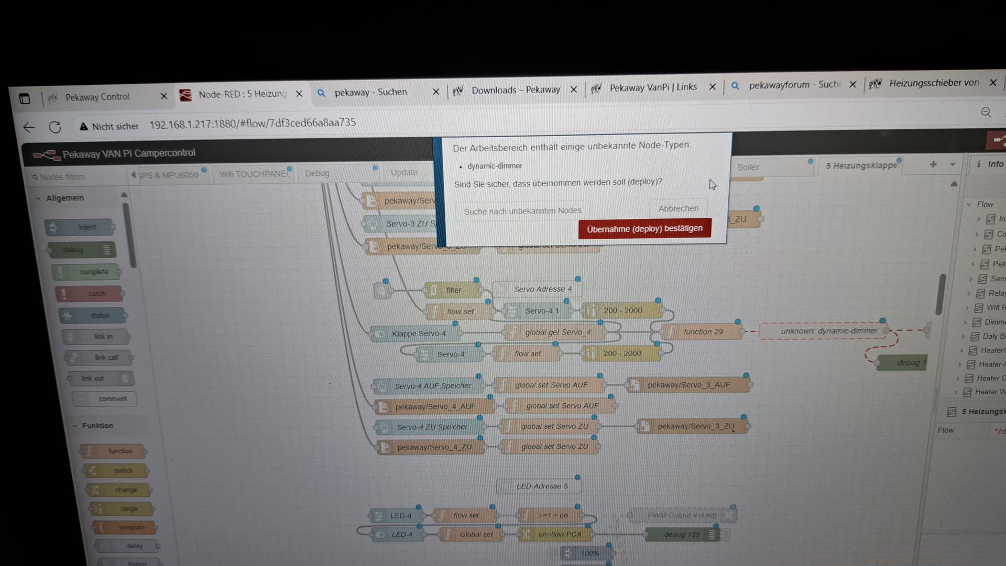The image size is (1006, 566).
Task: Open the Downloads – Pekaway browser tab
Action: pos(515,90)
